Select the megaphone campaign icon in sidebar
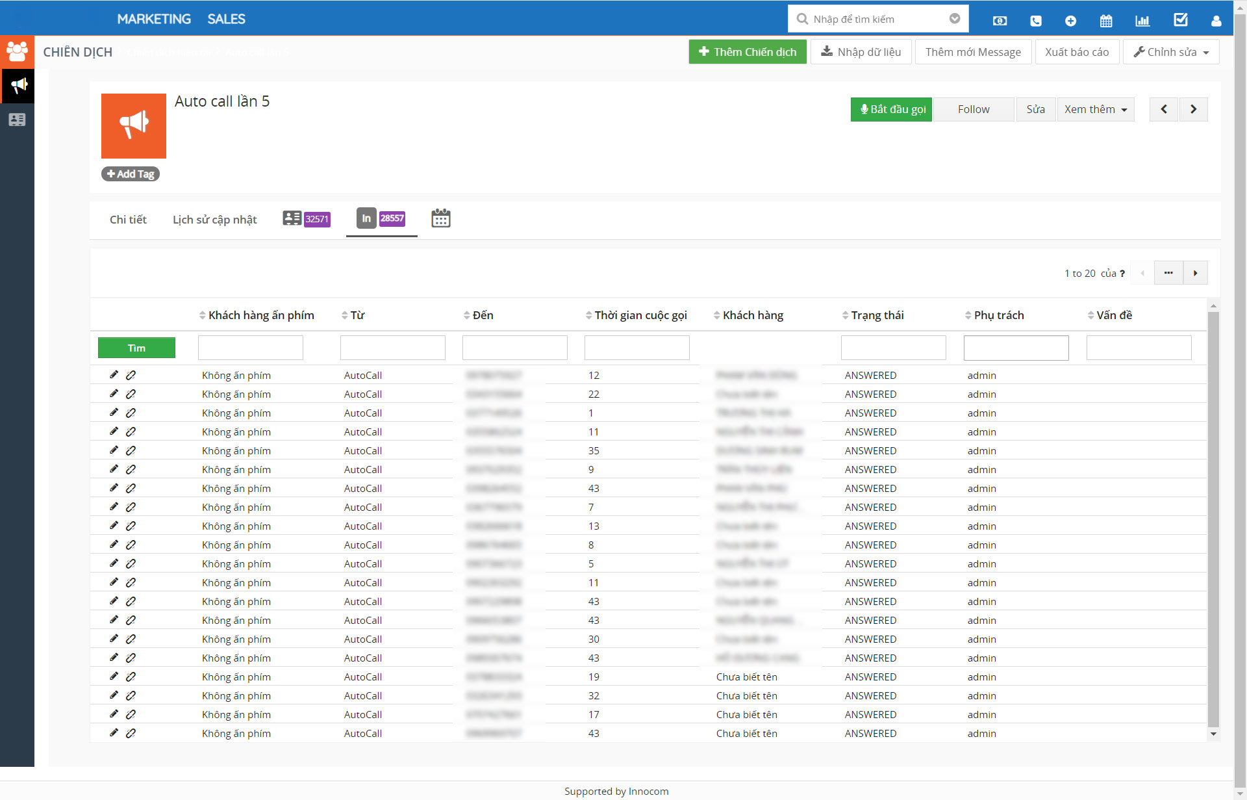Viewport: 1247px width, 800px height. pyautogui.click(x=18, y=85)
